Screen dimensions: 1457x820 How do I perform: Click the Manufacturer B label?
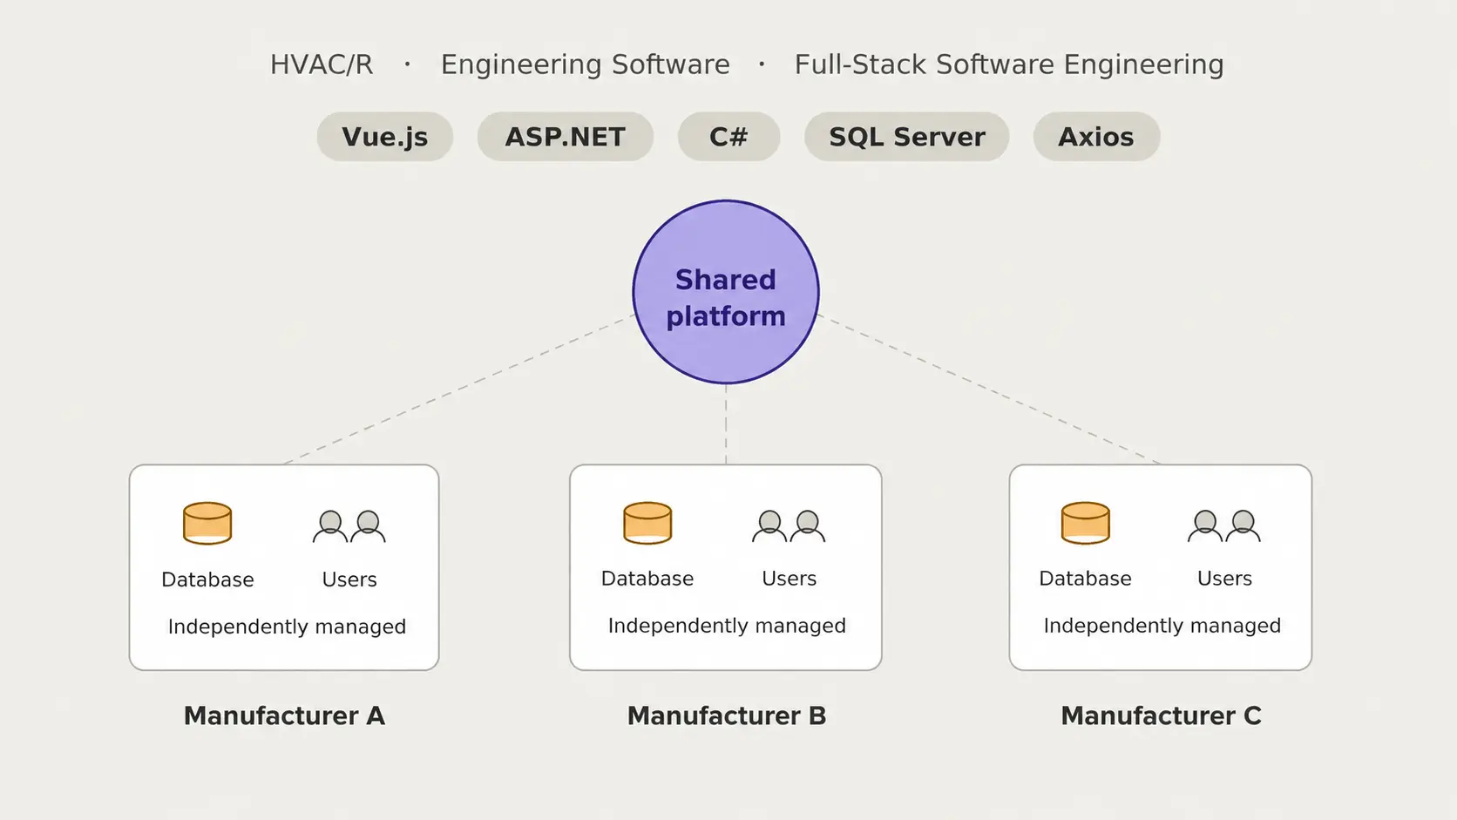click(x=727, y=715)
